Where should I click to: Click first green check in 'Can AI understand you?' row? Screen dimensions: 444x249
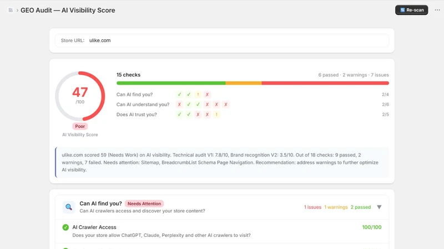[189, 105]
